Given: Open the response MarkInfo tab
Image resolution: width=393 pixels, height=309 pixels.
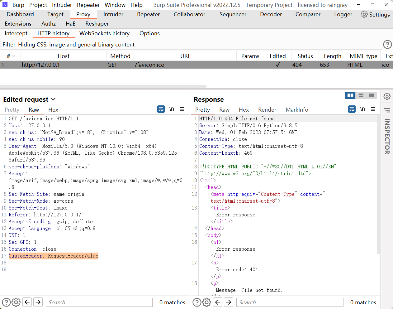Looking at the screenshot, I should click(x=297, y=110).
